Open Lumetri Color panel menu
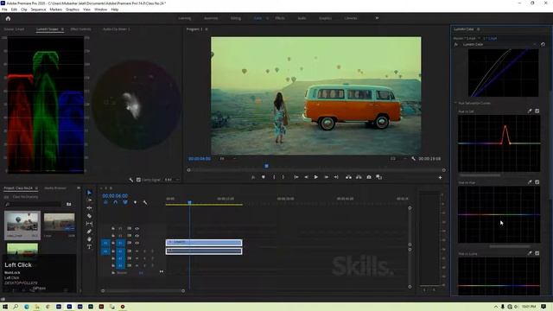 479,29
